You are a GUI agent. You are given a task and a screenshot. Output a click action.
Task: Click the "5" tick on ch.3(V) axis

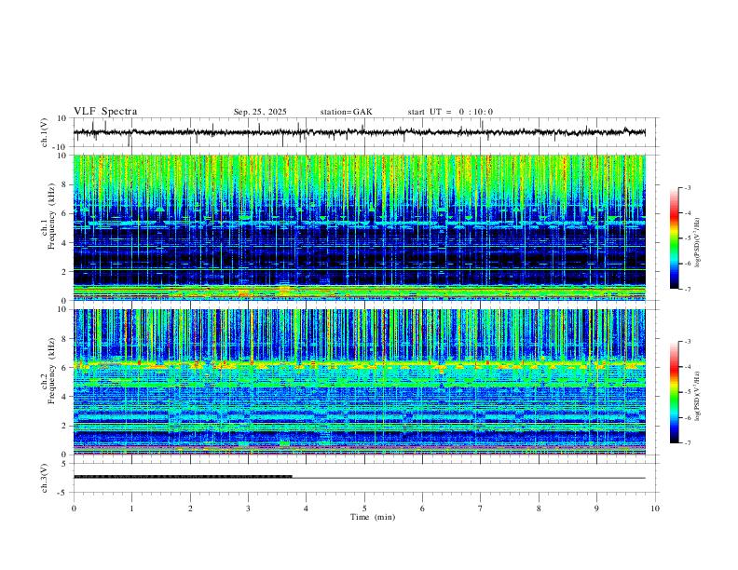64,464
